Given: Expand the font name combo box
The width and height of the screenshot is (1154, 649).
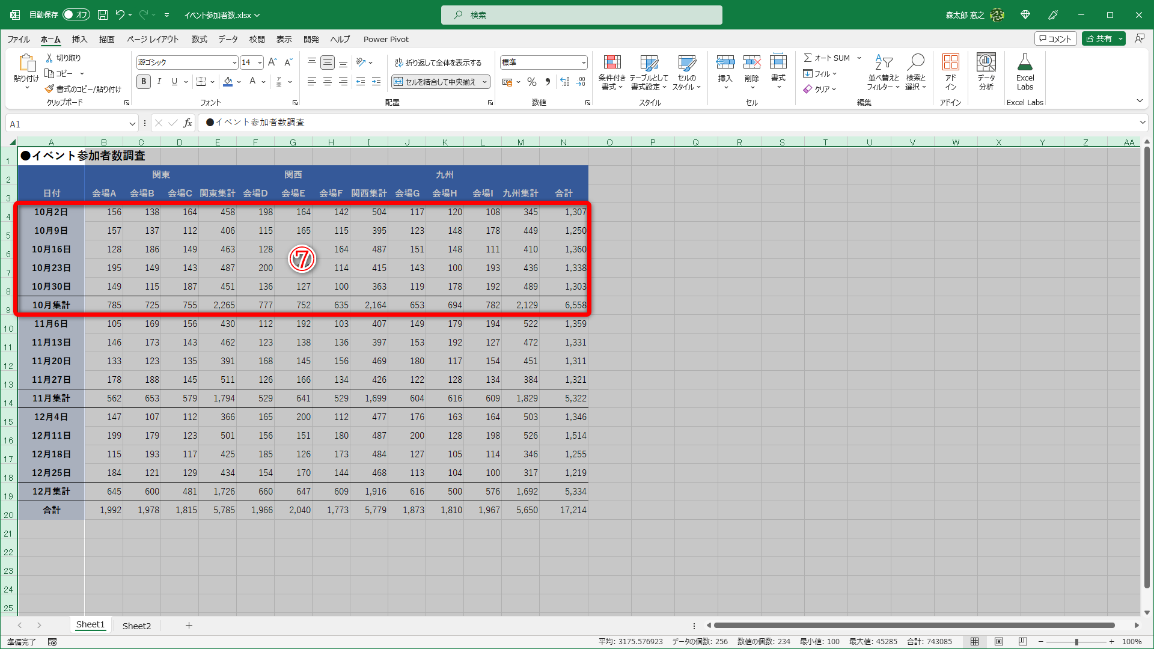Looking at the screenshot, I should click(x=234, y=62).
